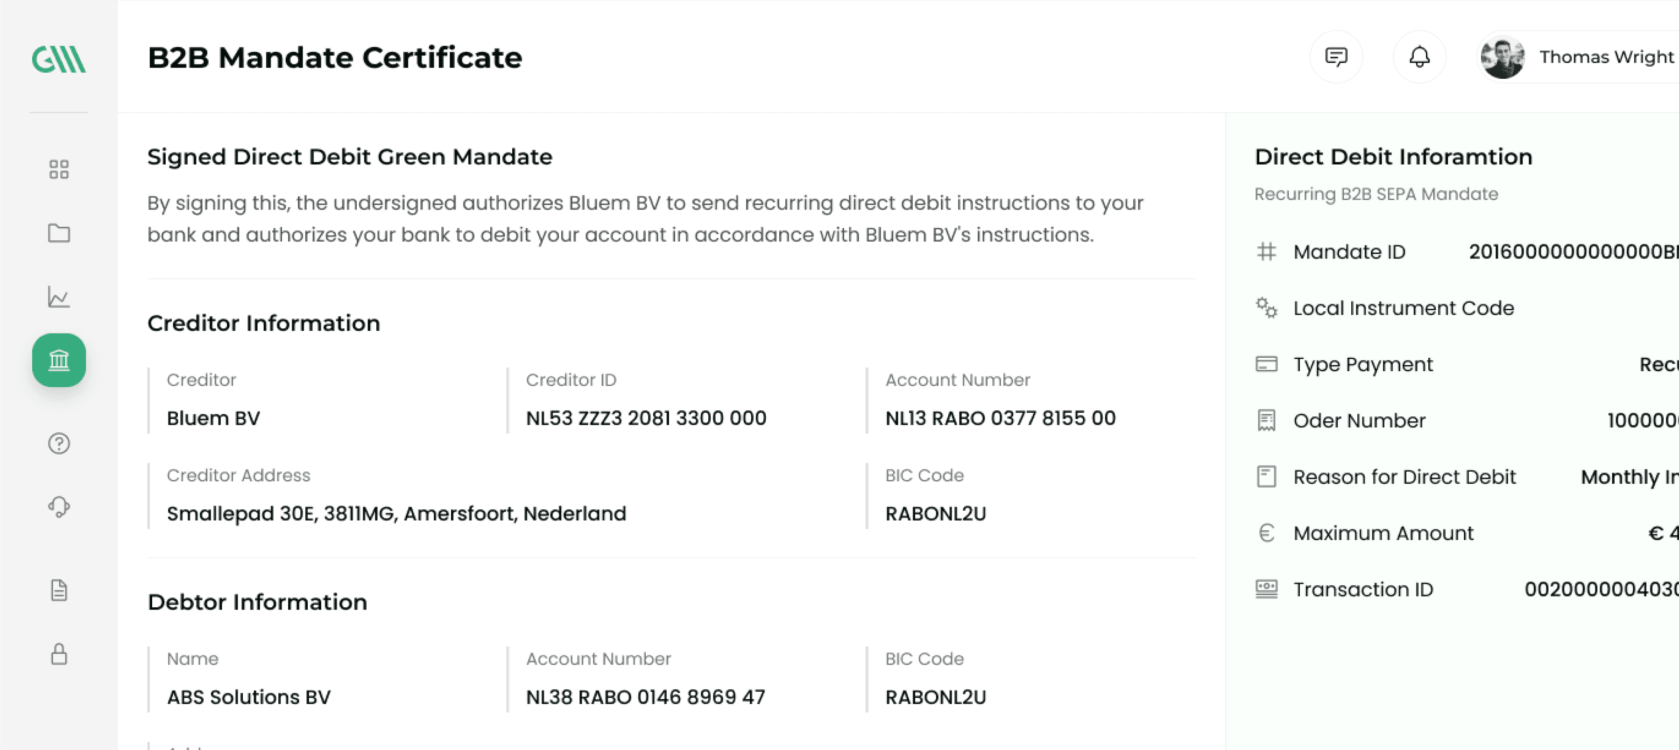Open the documents icon in sidebar
Screen dimensions: 1679x750
click(59, 590)
